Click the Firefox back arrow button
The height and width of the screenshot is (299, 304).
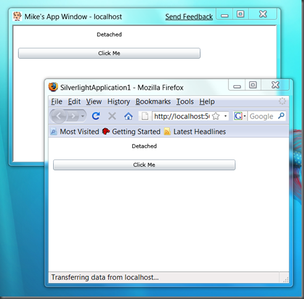(59, 116)
